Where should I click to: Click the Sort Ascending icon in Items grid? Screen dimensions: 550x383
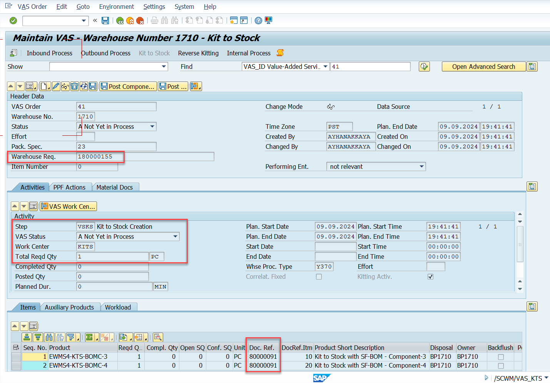27,337
